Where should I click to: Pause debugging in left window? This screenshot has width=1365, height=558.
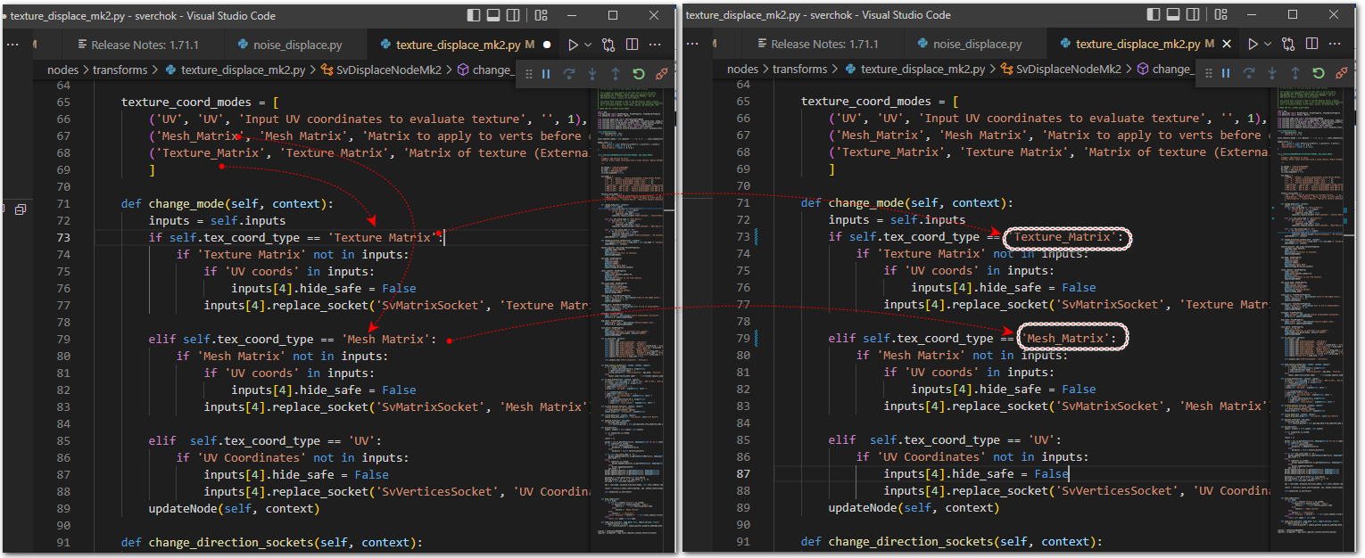(546, 74)
